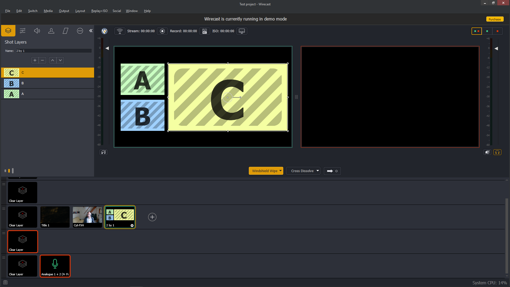Select layer A in the preview canvas

coord(142,79)
